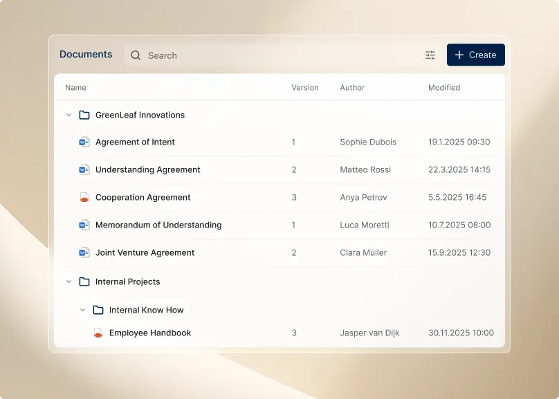Sort by the Version column header
Screen dimensions: 559x399
[x=305, y=88]
